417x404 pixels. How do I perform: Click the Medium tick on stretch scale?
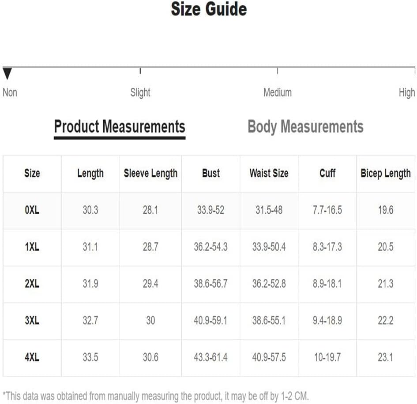tap(278, 71)
